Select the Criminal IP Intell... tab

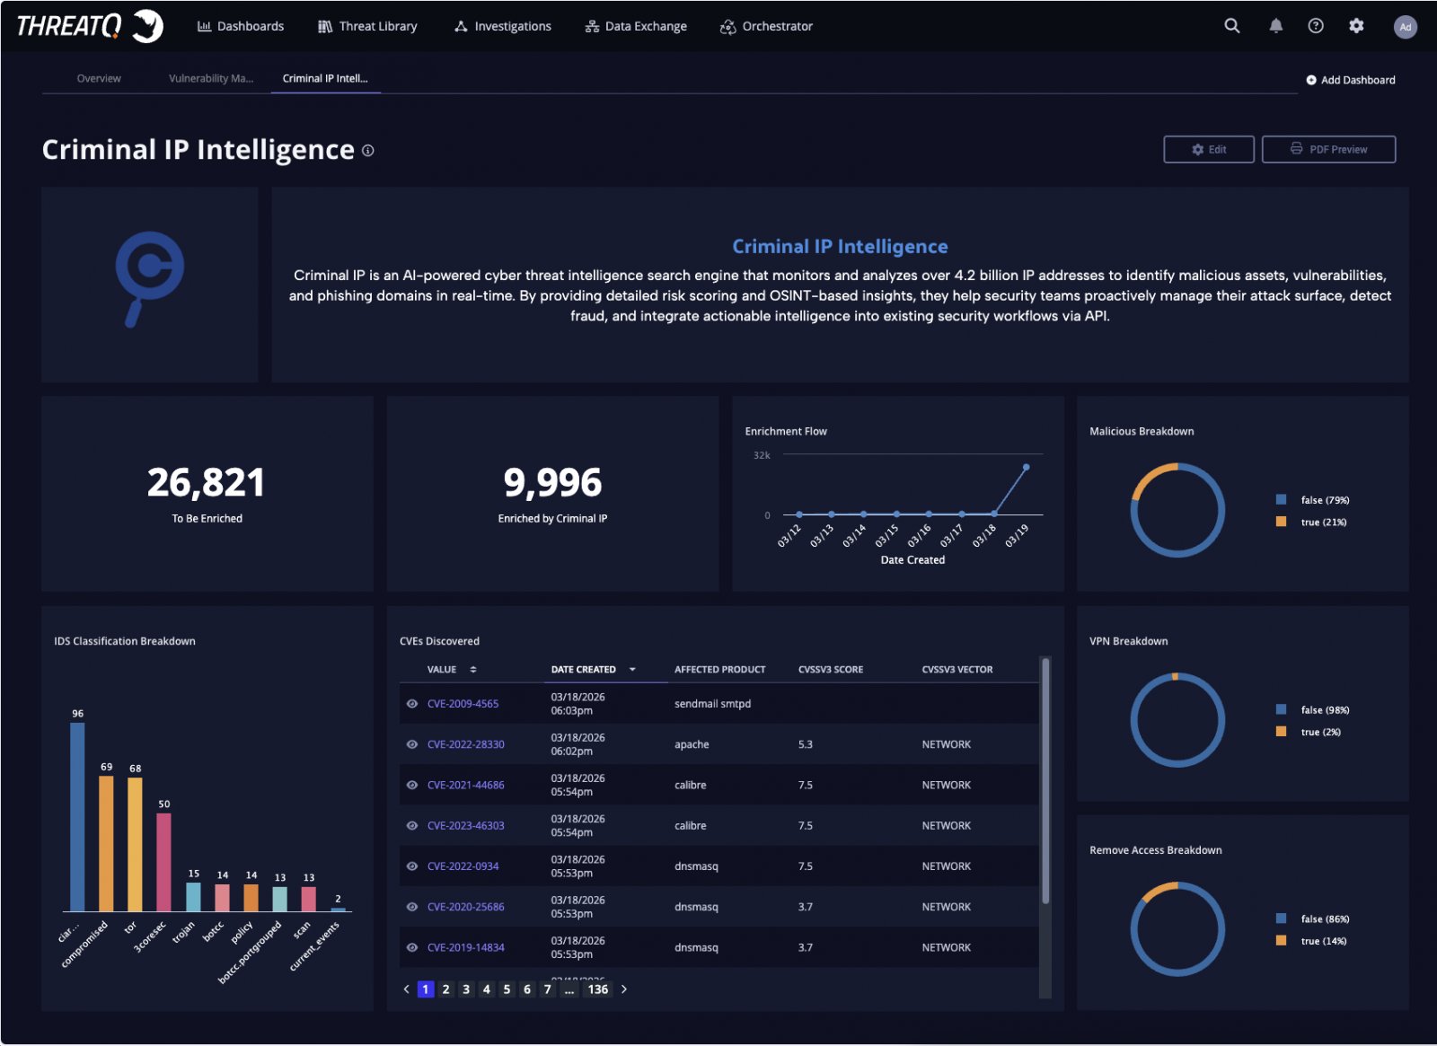[x=325, y=79]
